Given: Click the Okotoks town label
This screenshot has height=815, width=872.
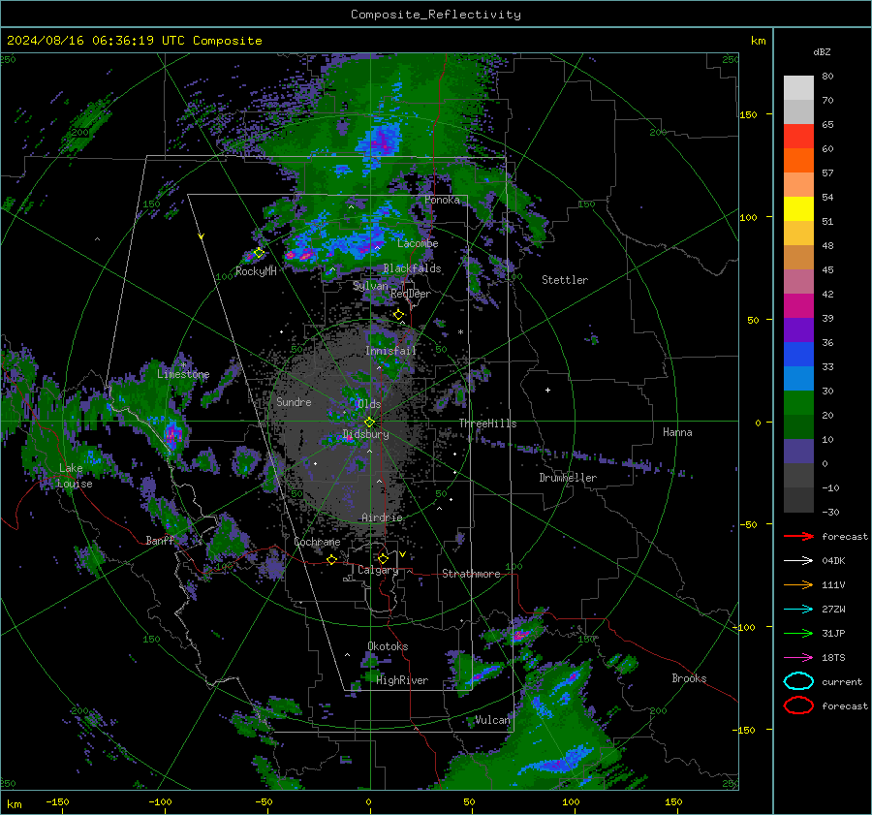Looking at the screenshot, I should (388, 646).
